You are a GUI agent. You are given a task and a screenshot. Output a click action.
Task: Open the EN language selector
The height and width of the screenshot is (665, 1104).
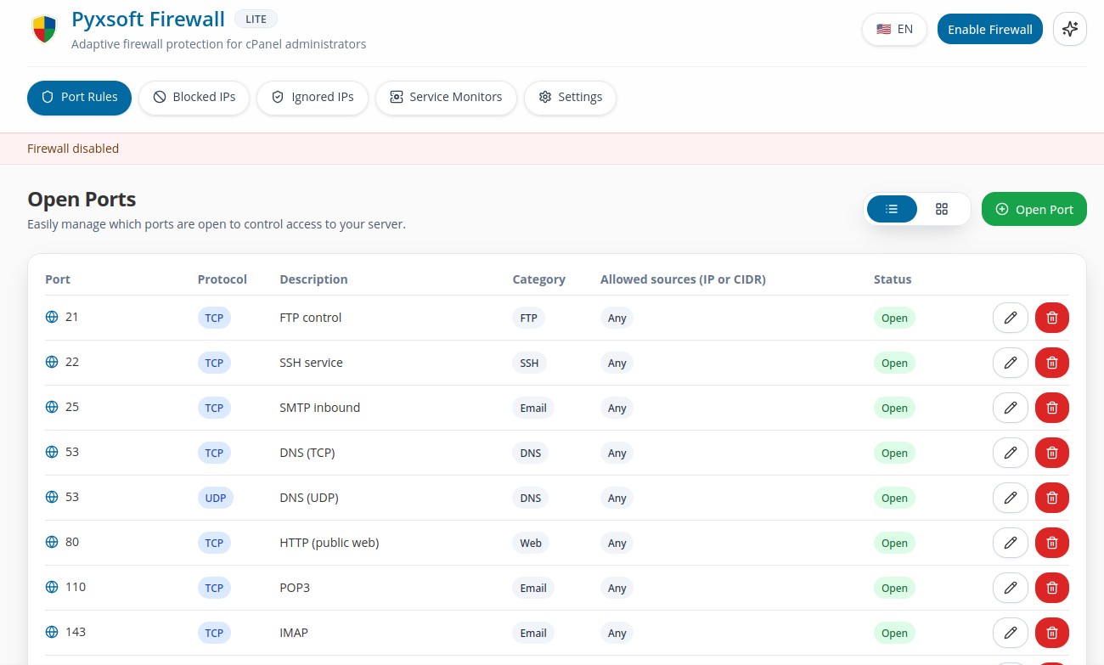click(x=894, y=29)
